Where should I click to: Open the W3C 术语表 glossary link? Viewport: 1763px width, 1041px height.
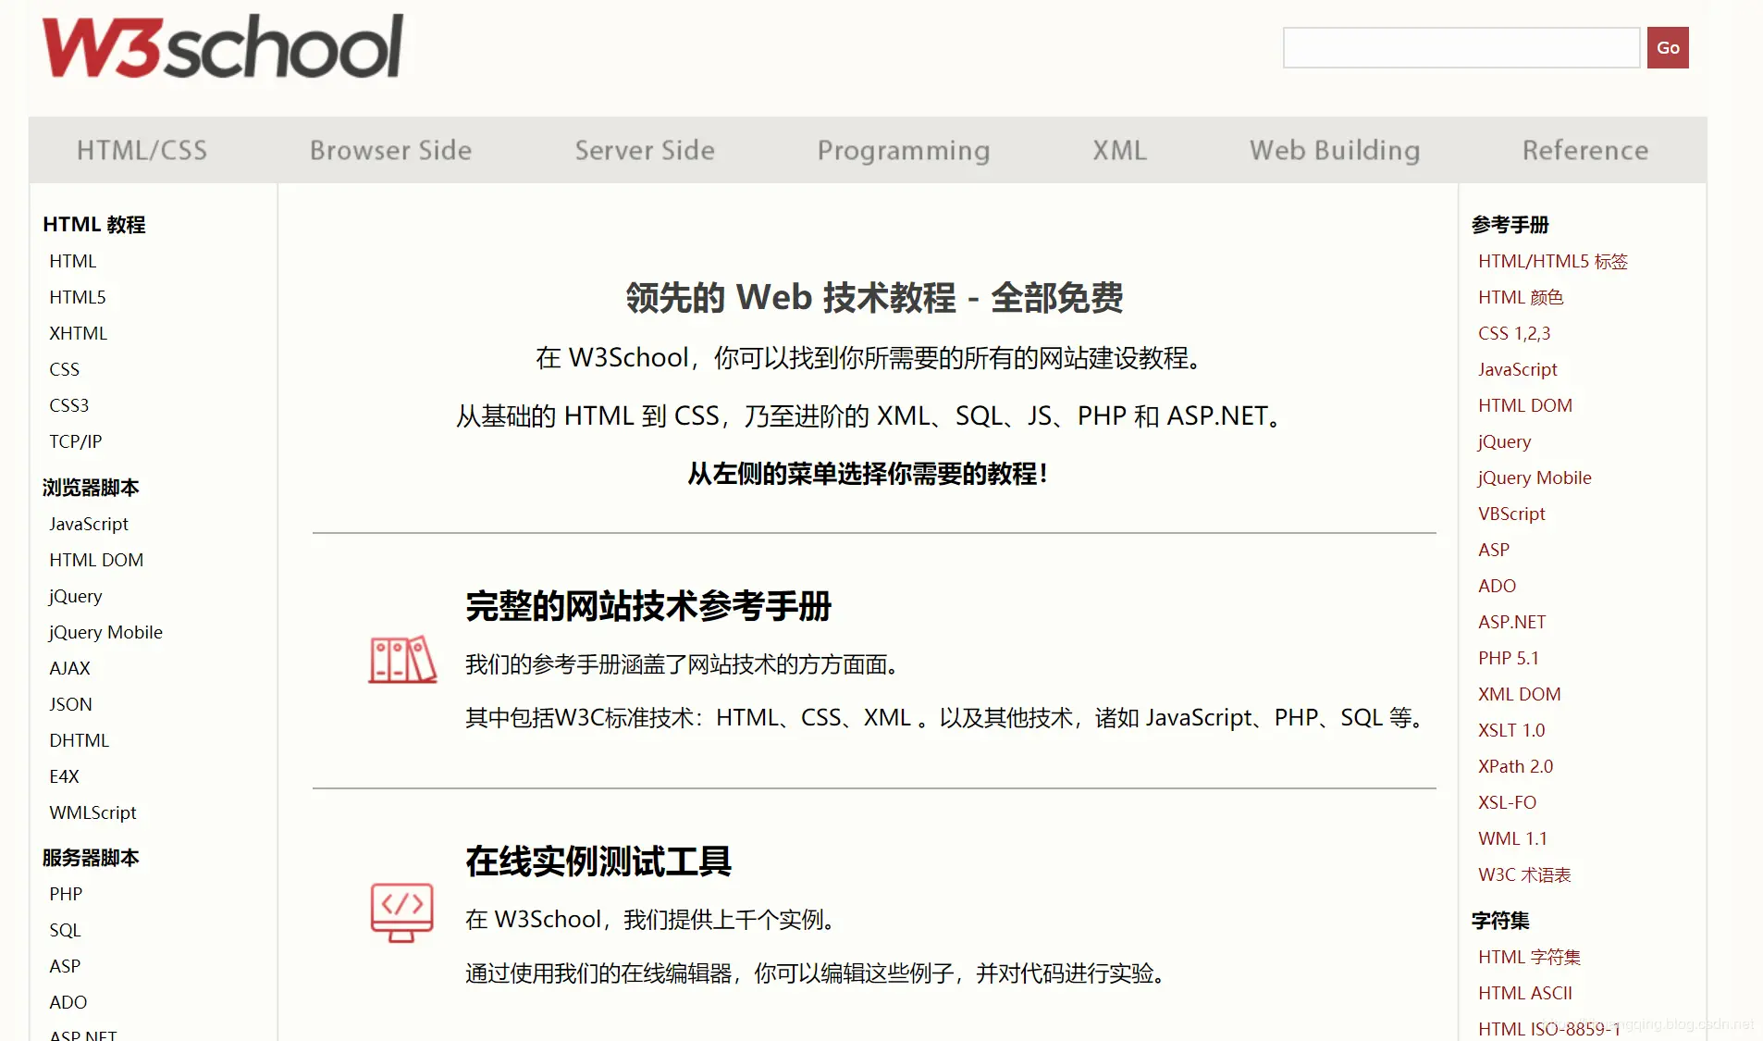(1524, 874)
